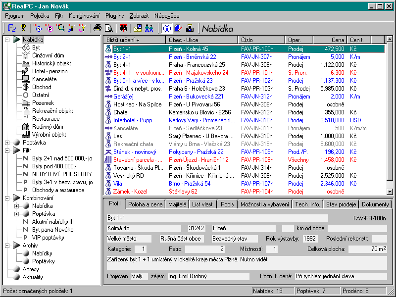The width and height of the screenshot is (396, 297).
Task: Click the yellow question mark help icon
Action: (23, 28)
